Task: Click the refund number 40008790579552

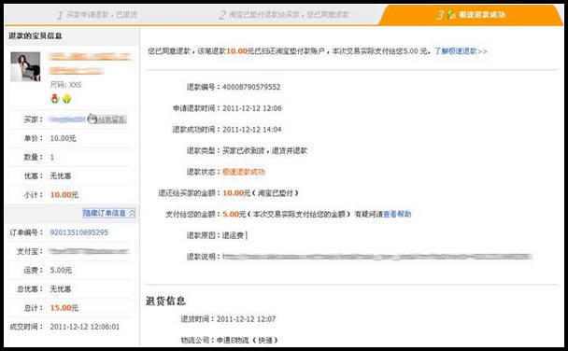Action: coord(251,87)
